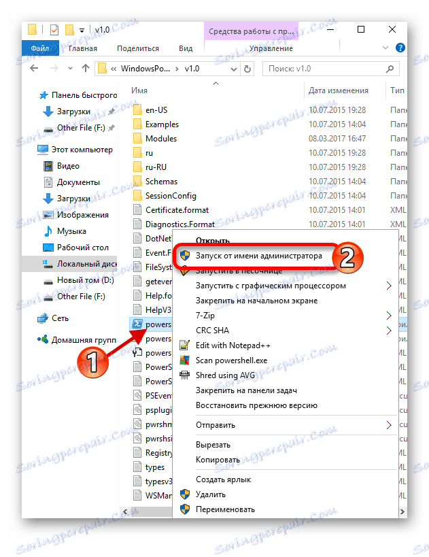This screenshot has width=429, height=557.
Task: Select the Certificate.format file icon
Action: point(137,210)
